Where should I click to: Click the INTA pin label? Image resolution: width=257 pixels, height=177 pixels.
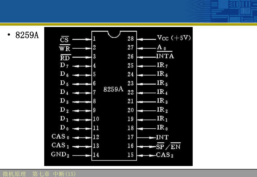pos(165,55)
